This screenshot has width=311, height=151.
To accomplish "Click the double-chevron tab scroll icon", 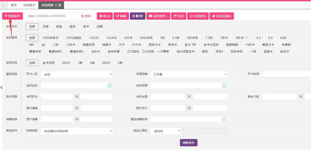I will 3,5.
